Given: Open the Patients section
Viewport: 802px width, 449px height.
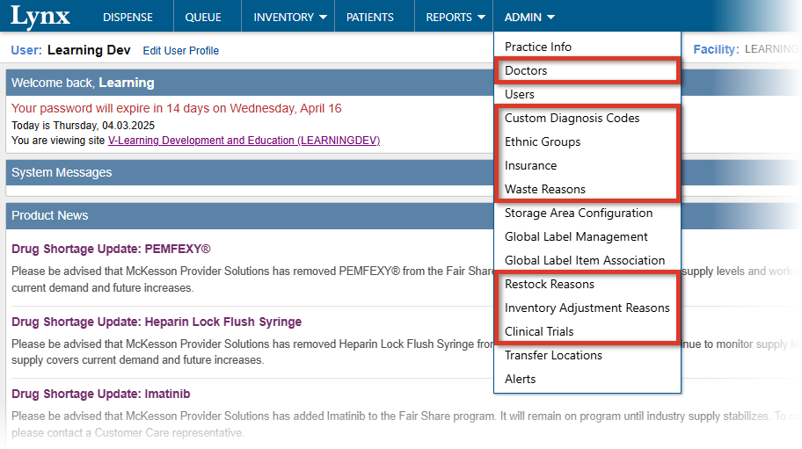Looking at the screenshot, I should click(370, 18).
